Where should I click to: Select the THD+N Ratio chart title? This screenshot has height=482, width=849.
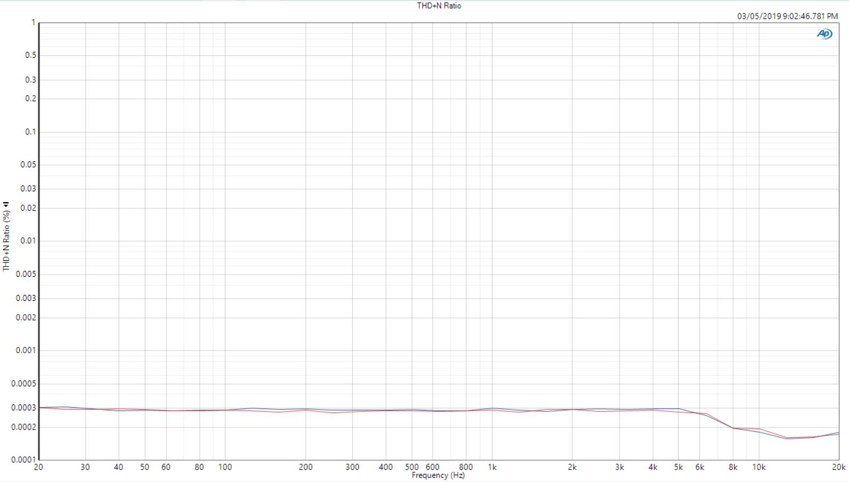pyautogui.click(x=438, y=6)
